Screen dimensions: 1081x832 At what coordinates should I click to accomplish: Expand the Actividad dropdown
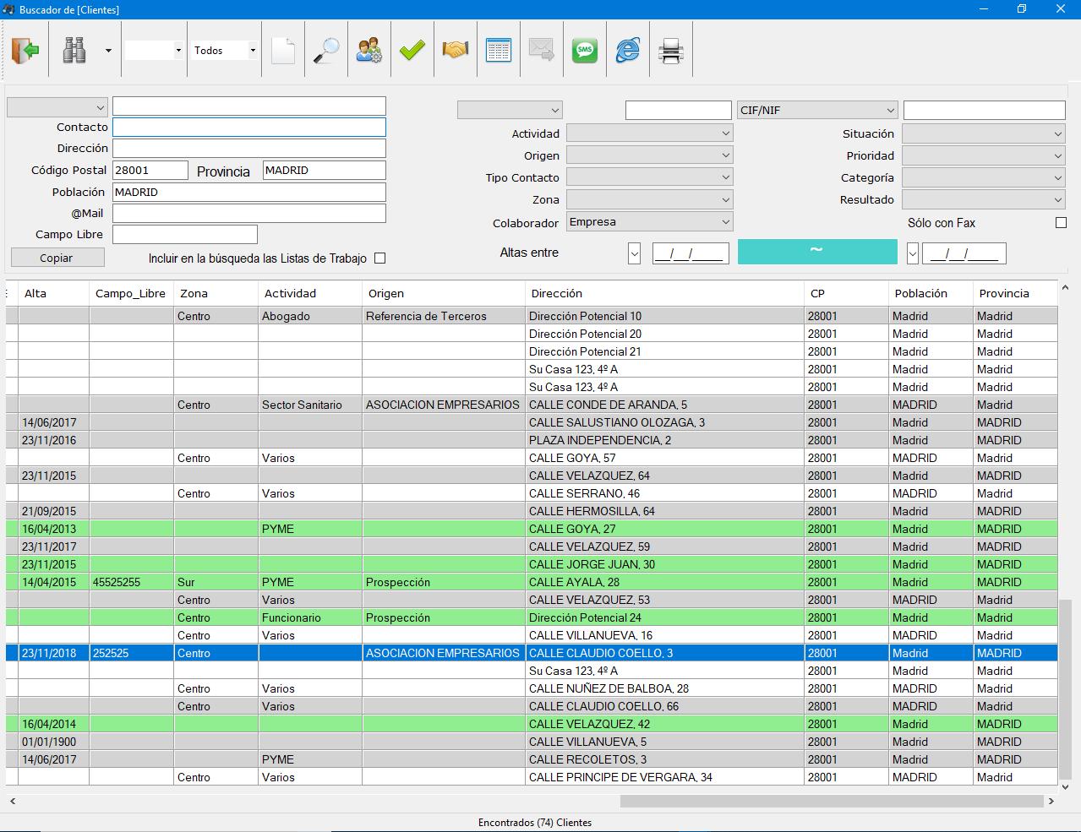649,133
